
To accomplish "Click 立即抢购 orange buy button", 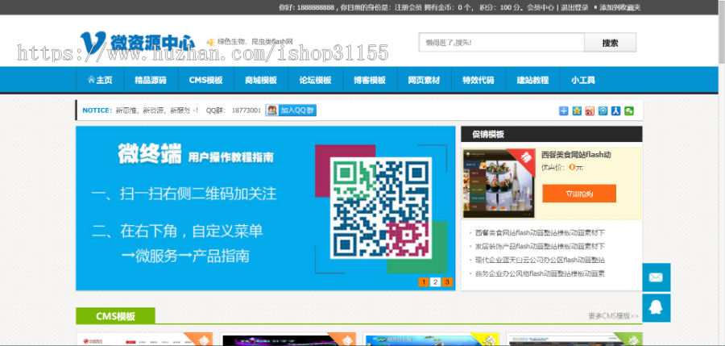I will [x=579, y=194].
